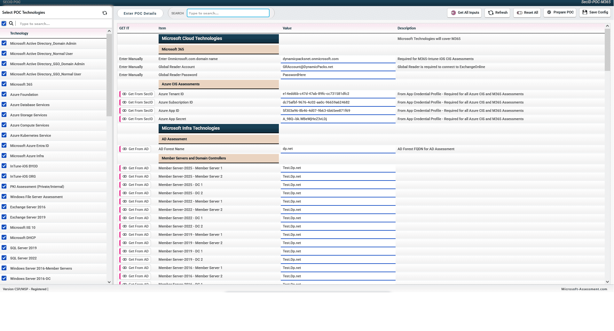Click eye icon for Member Server-2025 - Member Server 2
Image resolution: width=614 pixels, height=331 pixels.
[125, 176]
